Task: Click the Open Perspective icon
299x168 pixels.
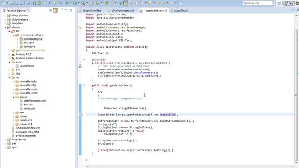Action: [x=279, y=3]
